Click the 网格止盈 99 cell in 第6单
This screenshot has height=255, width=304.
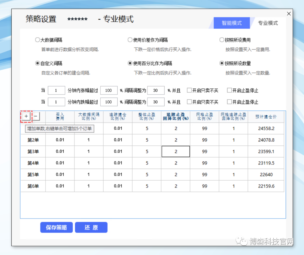tap(205, 186)
